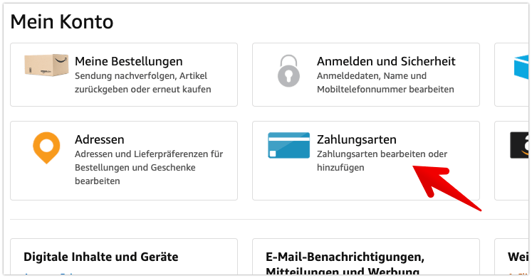532x278 pixels.
Task: Open the Anmelden und Sicherheit title
Action: pos(386,61)
